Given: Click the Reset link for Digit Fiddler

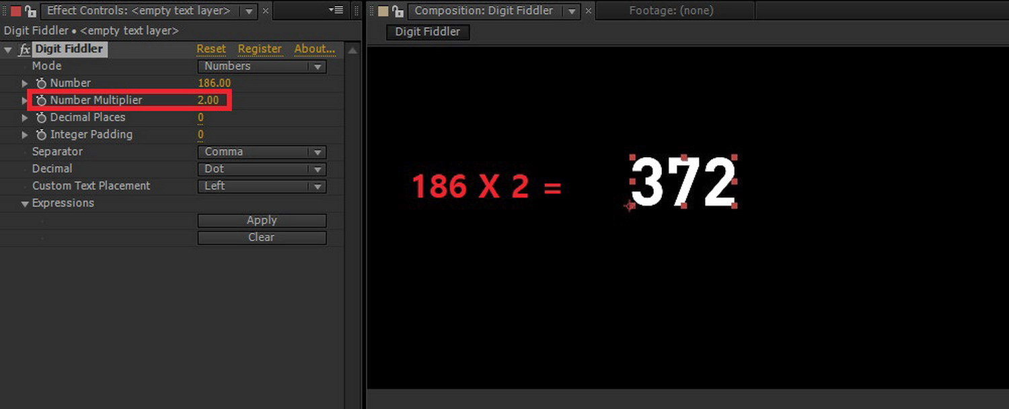Looking at the screenshot, I should pyautogui.click(x=211, y=48).
